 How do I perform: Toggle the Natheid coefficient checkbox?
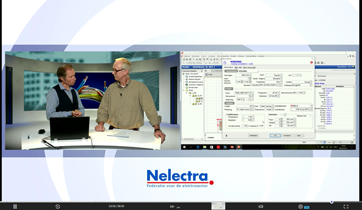(x=243, y=120)
